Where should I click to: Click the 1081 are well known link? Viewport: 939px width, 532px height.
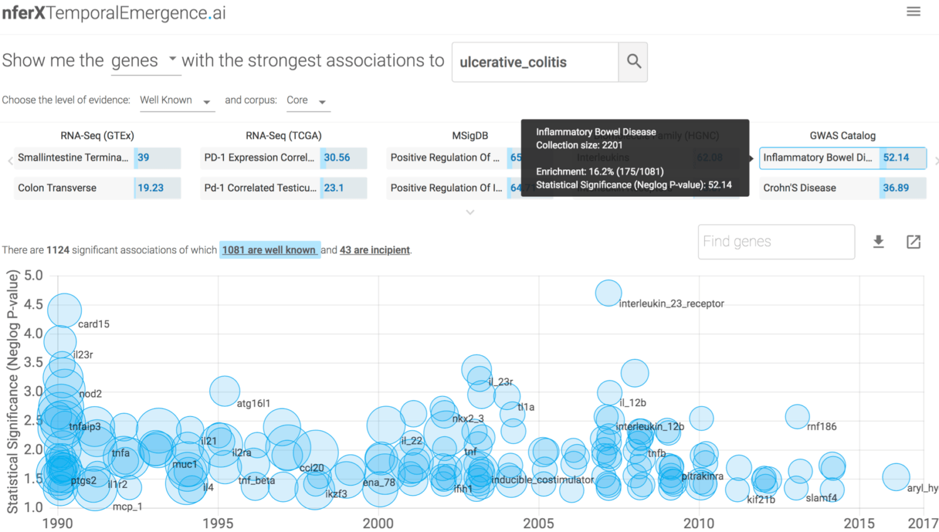(269, 250)
